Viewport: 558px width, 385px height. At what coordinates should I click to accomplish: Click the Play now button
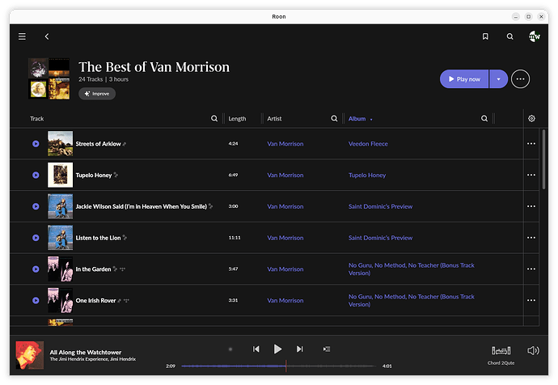(x=464, y=79)
